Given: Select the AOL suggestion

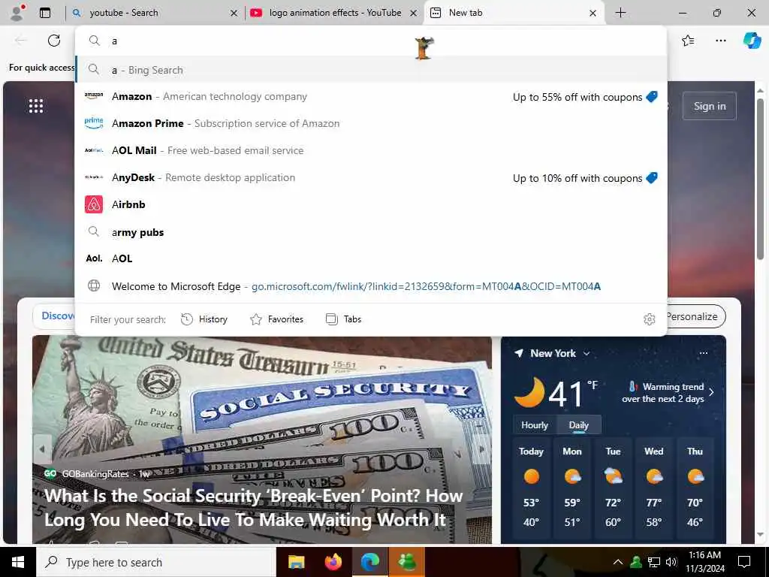Looking at the screenshot, I should [x=371, y=258].
